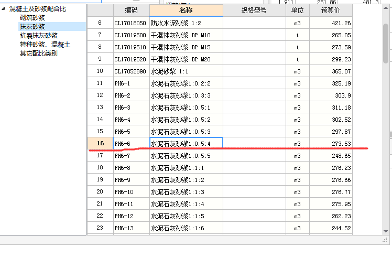Click row number 23 header
The width and height of the screenshot is (392, 268).
pyautogui.click(x=100, y=228)
